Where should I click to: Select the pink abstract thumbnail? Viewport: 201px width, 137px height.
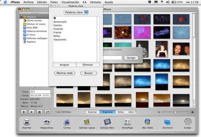point(142,32)
